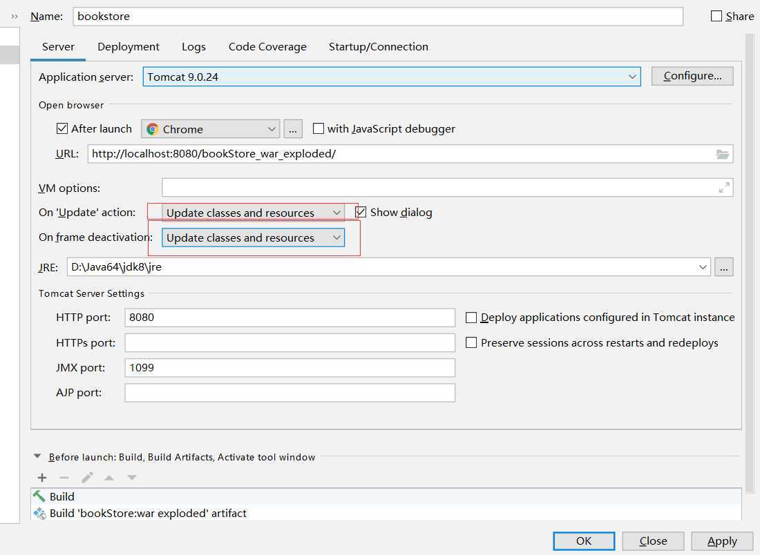
Task: Open the Application server dropdown
Action: [x=392, y=77]
